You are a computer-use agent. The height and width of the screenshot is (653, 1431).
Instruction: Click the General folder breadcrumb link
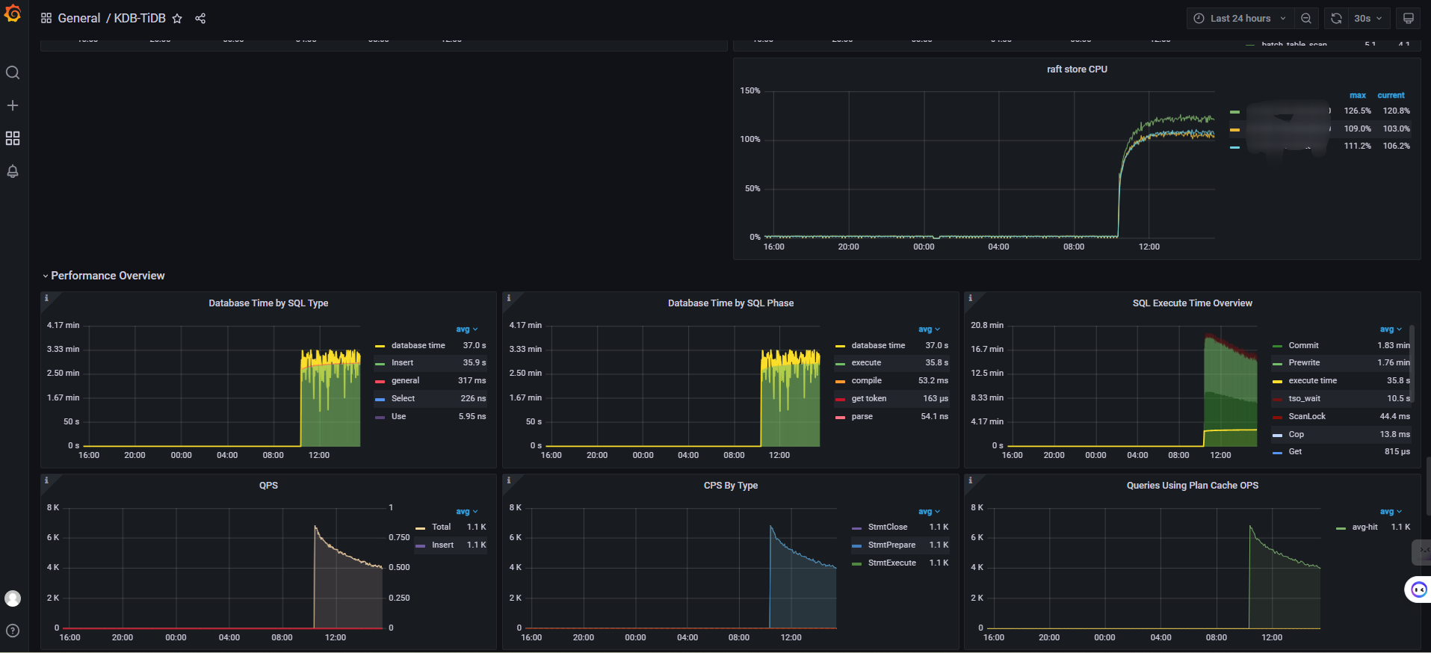pos(78,19)
